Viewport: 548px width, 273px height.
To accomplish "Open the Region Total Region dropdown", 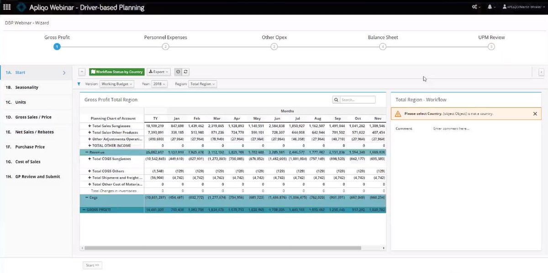I will (203, 84).
